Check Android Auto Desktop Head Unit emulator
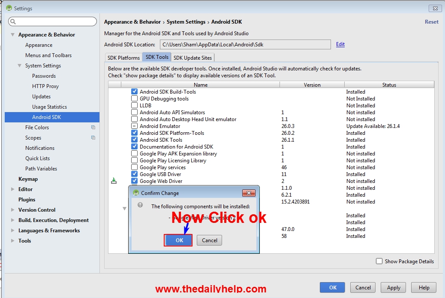This screenshot has width=445, height=298. point(135,119)
